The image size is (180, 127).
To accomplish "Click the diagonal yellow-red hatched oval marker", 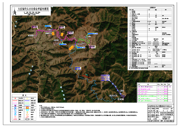I will (71, 48).
